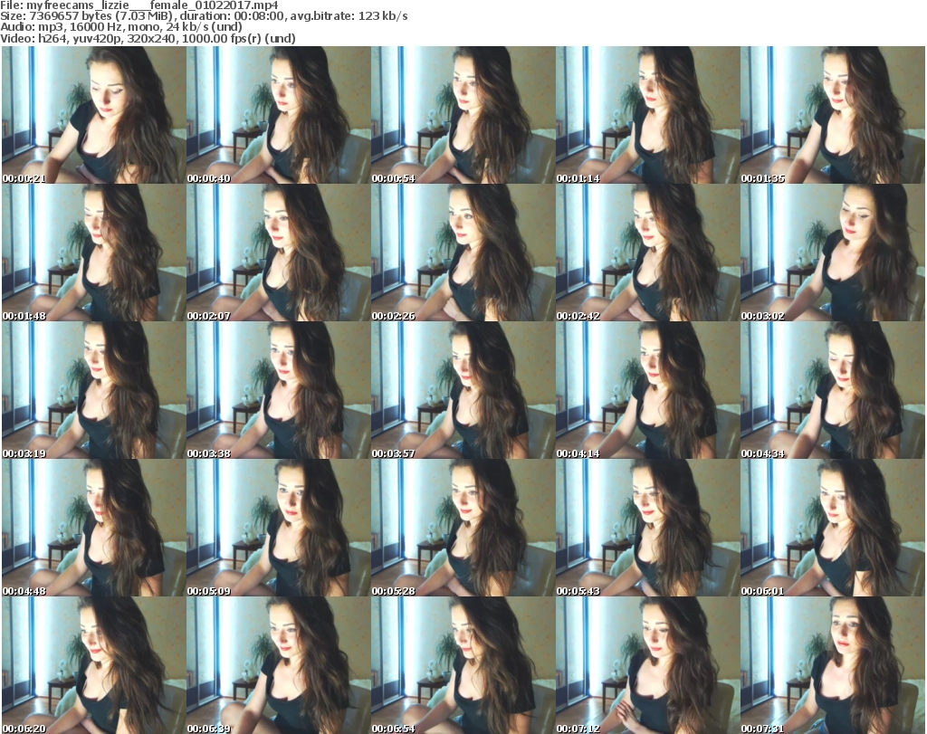Viewport: 927px width, 734px height.
Task: Open the thumbnail stamped 00:00:40
Action: pos(279,115)
